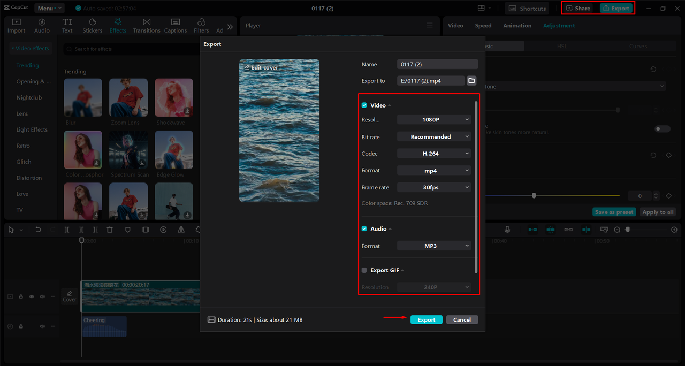Screen dimensions: 685x366
Task: Click the timeline zoom-in magnifier
Action: [674, 230]
